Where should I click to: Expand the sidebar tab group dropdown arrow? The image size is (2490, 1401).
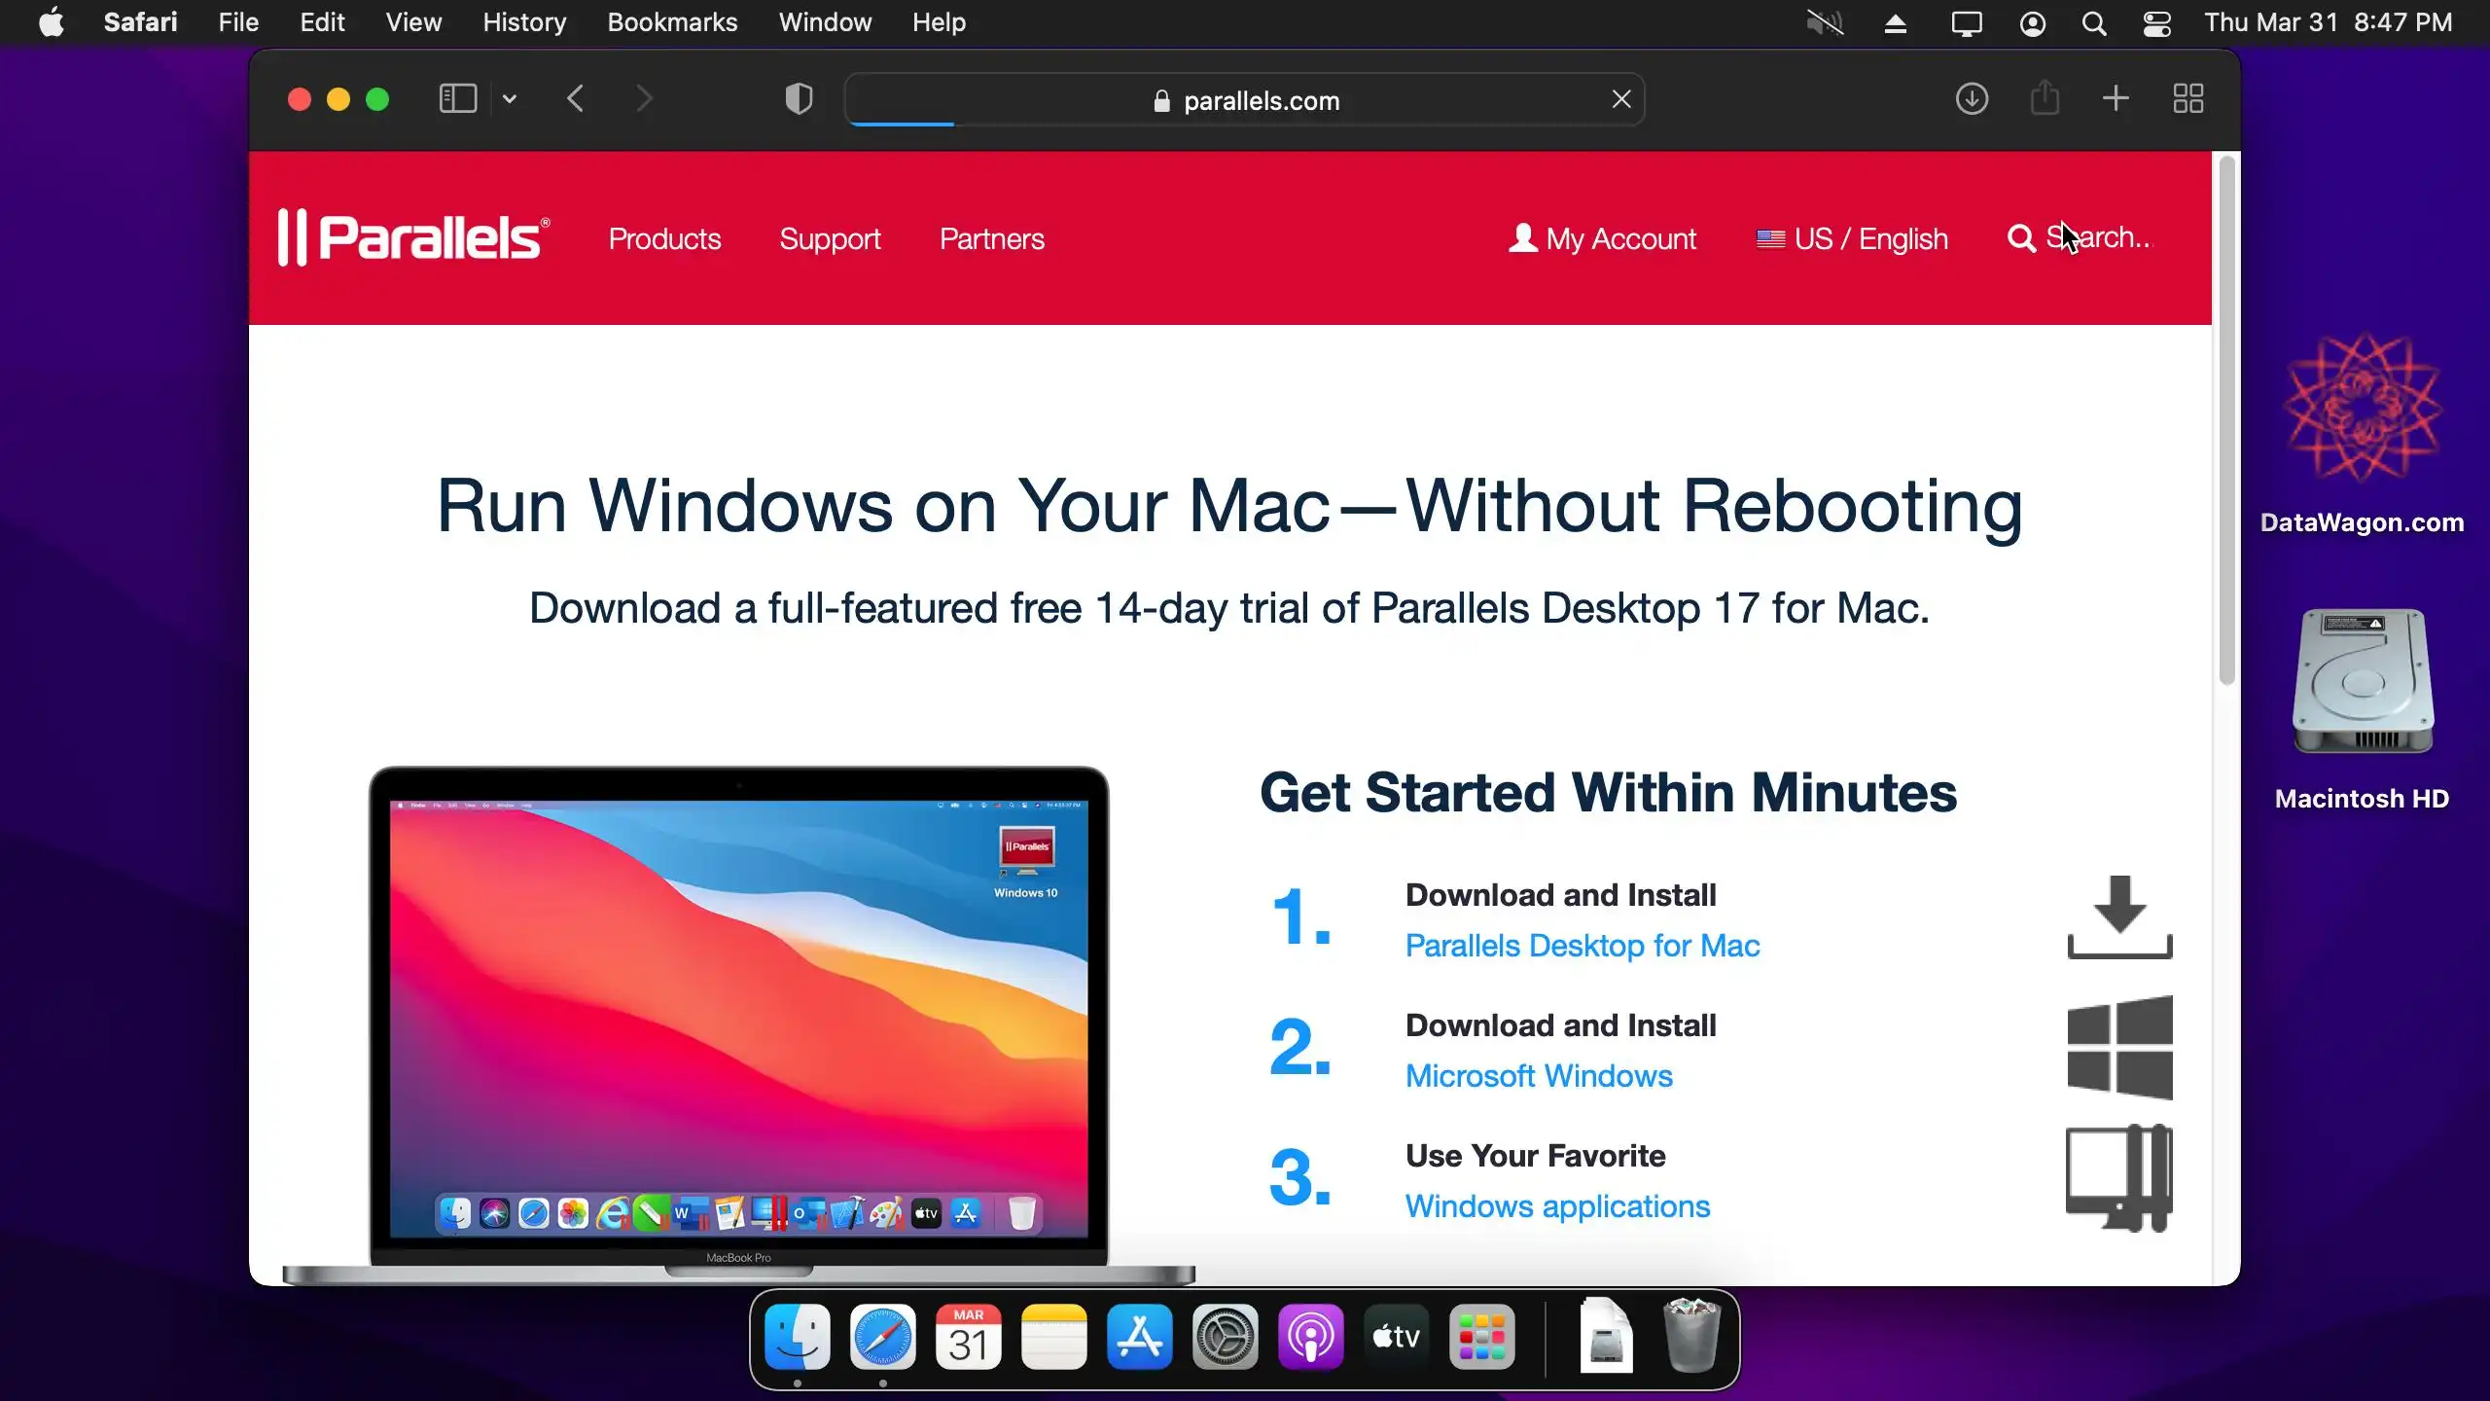coord(510,99)
